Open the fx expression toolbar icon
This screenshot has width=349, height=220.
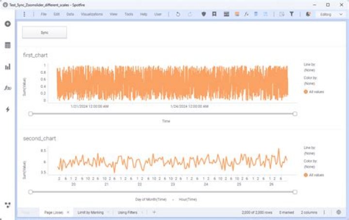click(246, 14)
